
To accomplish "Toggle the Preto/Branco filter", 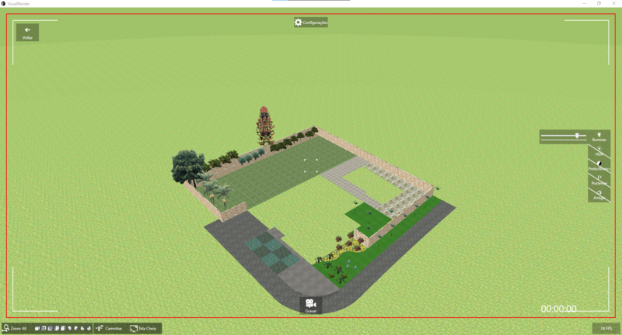I will [599, 165].
